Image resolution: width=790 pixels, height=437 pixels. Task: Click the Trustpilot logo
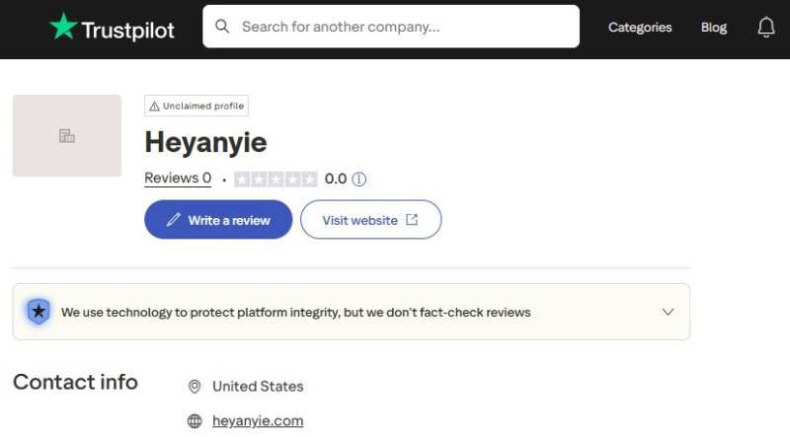(112, 28)
